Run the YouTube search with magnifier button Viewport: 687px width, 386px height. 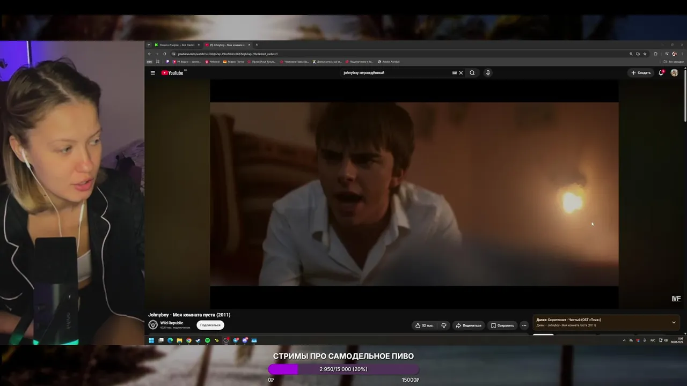(x=472, y=73)
